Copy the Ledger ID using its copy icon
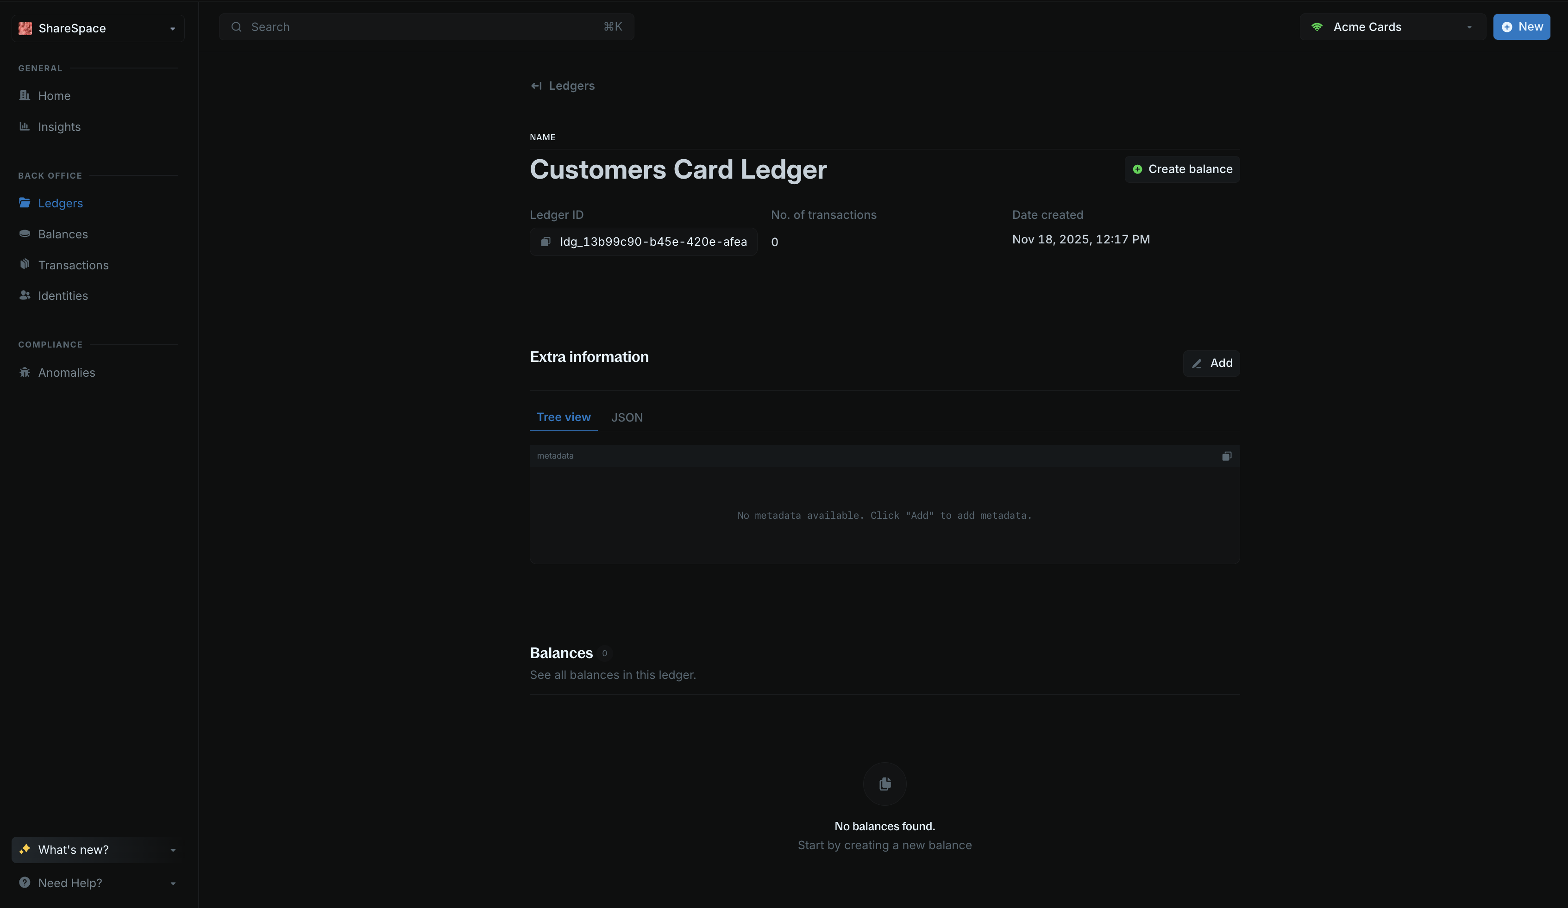1568x908 pixels. click(546, 242)
